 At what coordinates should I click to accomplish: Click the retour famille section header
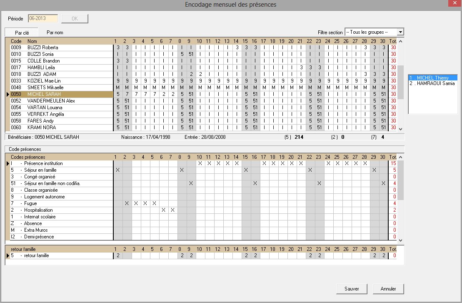click(23, 249)
